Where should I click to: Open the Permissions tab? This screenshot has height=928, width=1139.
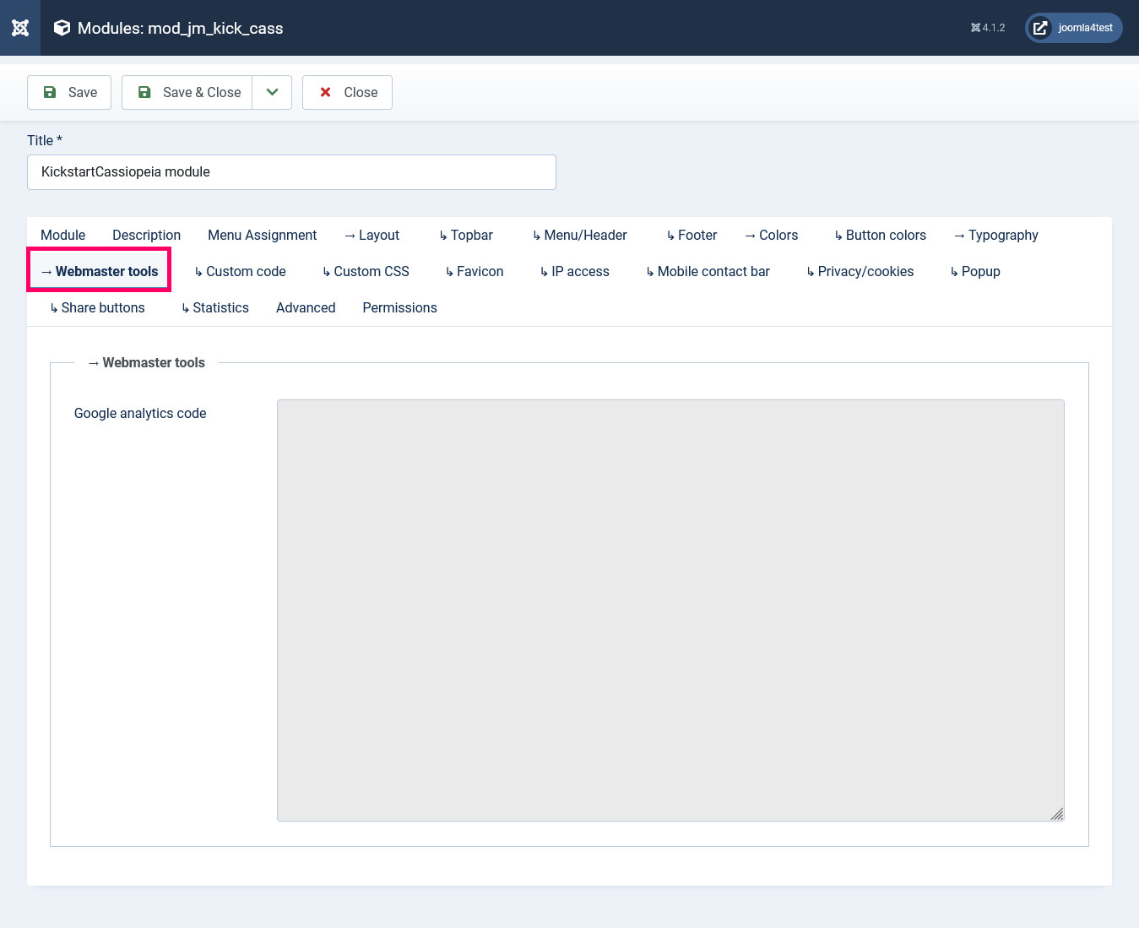pos(399,308)
